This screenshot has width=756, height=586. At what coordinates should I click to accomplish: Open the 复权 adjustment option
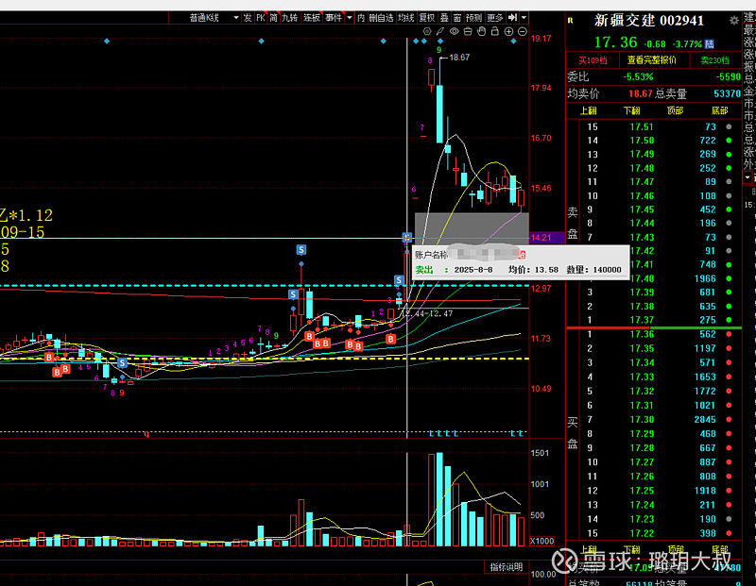427,18
